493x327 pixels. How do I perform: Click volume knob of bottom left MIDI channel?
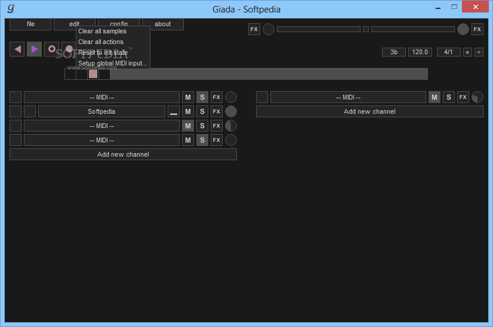[x=231, y=140]
